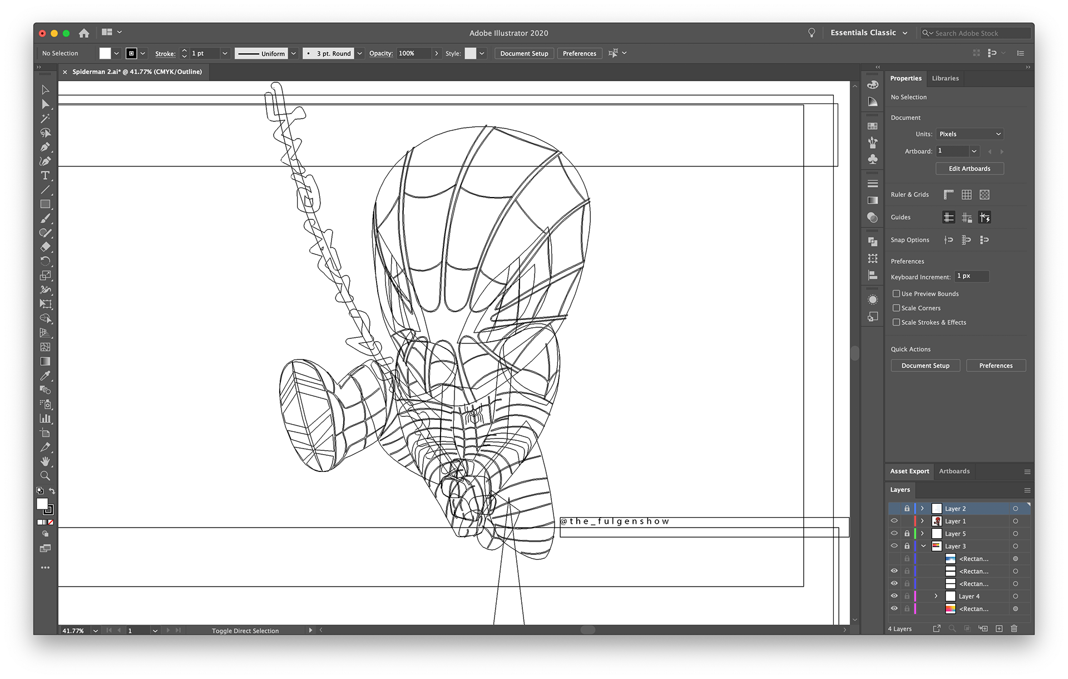Open the Edit Toolbar ellipsis
Viewport: 1068px width, 679px height.
45,568
